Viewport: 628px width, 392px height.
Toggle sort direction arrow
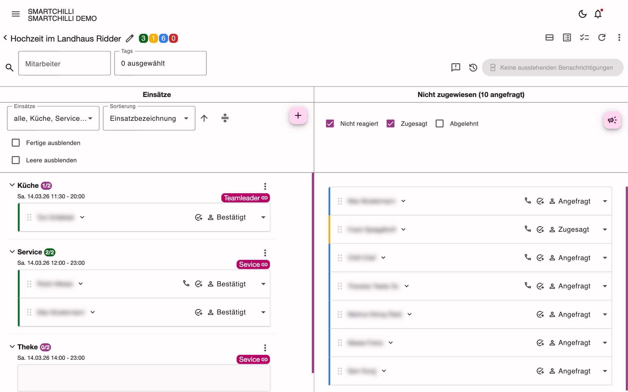[x=204, y=118]
